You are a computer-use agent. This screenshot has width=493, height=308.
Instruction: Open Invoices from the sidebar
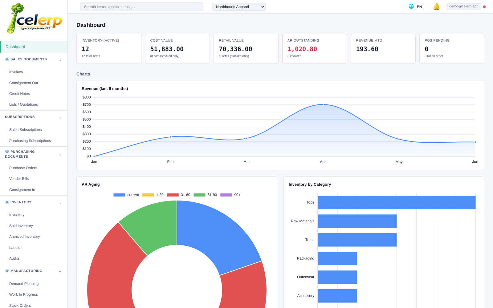click(16, 72)
